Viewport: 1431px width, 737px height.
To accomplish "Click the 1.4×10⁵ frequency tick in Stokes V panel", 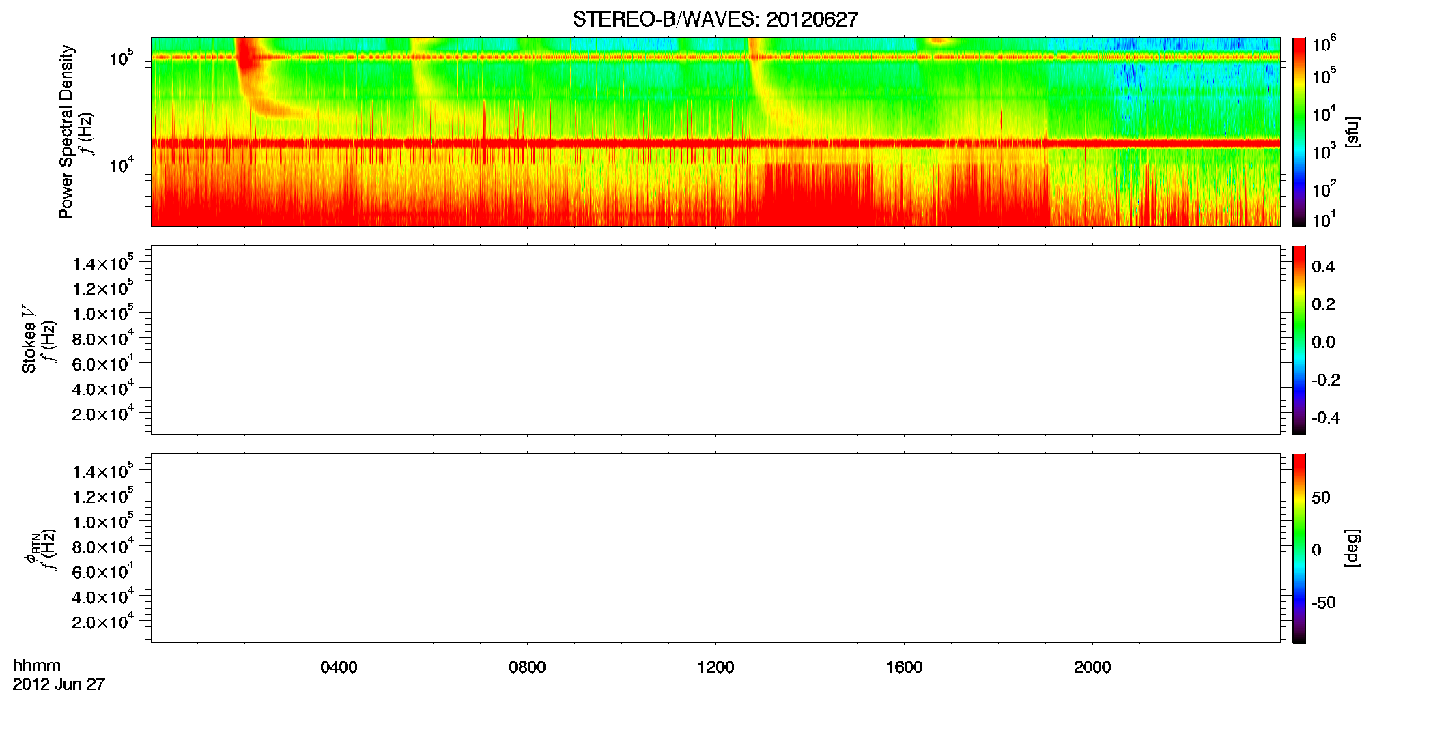I will tap(103, 263).
